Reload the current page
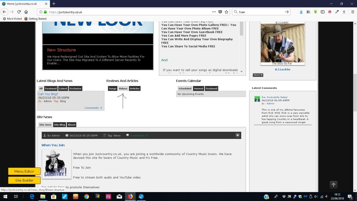The image size is (357, 201). [x=19, y=12]
